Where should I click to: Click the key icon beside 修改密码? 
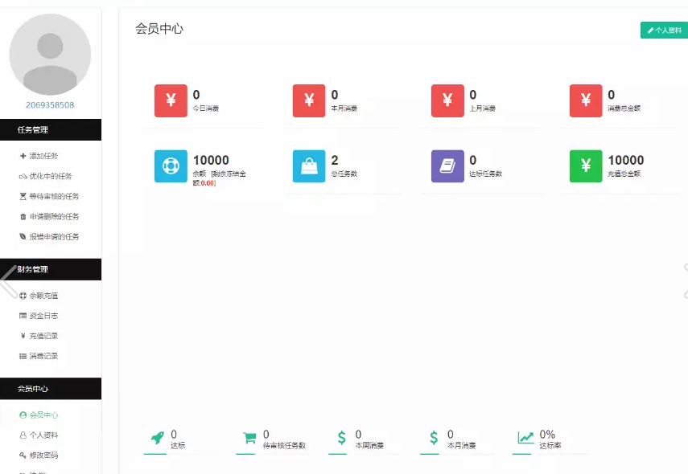coord(23,456)
